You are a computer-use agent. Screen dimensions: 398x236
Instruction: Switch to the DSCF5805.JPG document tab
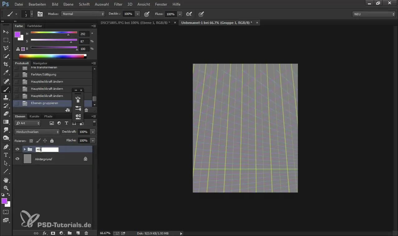coord(135,23)
